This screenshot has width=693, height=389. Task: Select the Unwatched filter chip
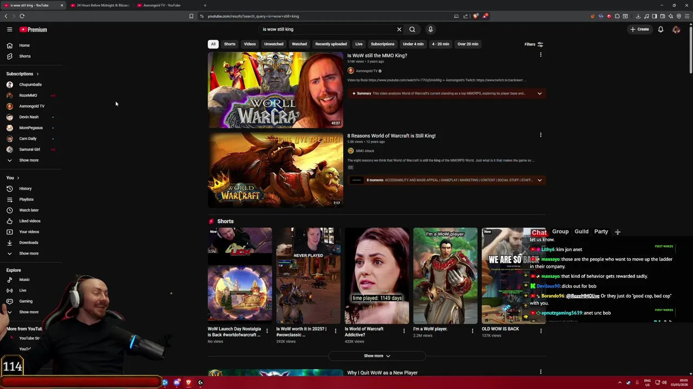point(273,44)
